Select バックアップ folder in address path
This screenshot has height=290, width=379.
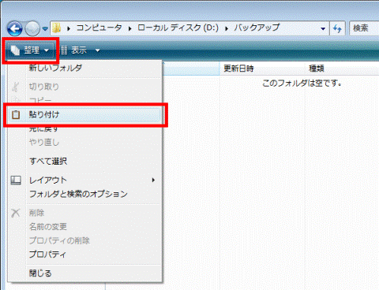(x=257, y=28)
